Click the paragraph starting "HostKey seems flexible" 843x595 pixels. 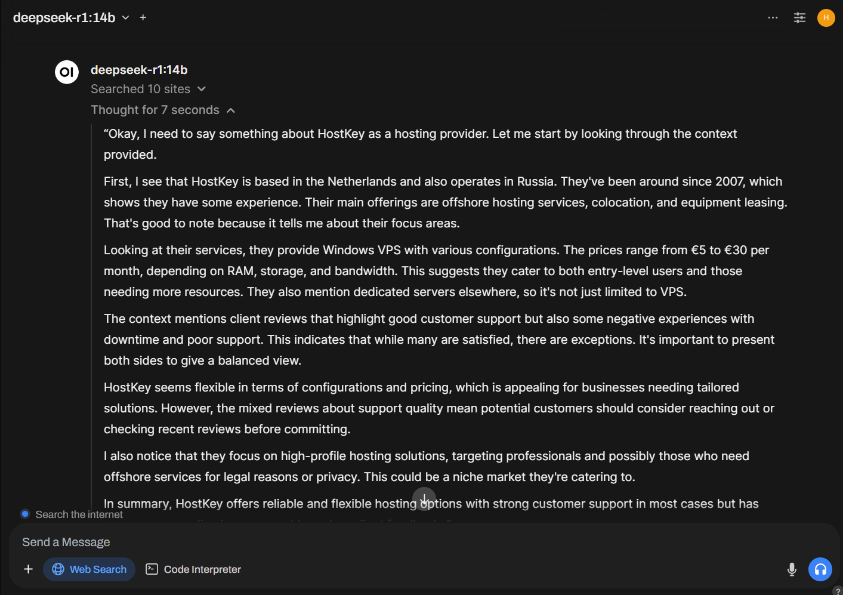439,408
